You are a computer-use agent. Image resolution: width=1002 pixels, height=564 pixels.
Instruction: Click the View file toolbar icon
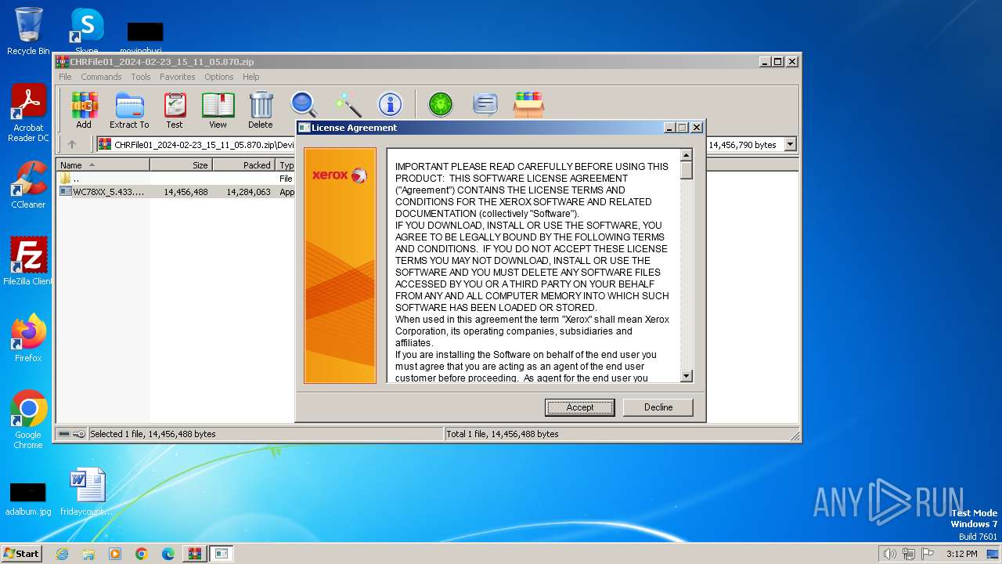pos(218,110)
